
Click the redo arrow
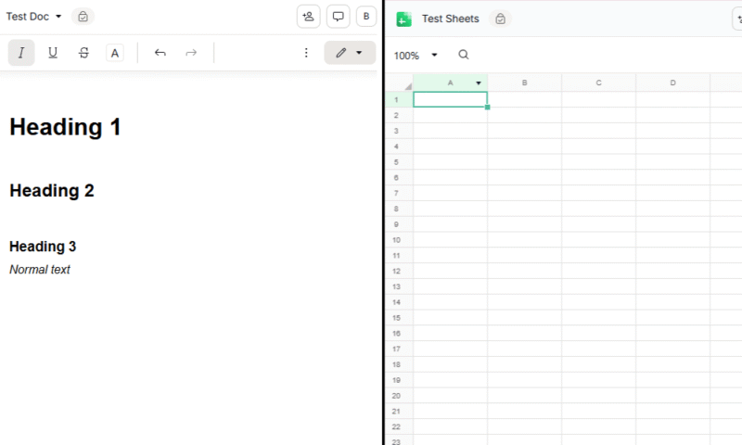(191, 53)
